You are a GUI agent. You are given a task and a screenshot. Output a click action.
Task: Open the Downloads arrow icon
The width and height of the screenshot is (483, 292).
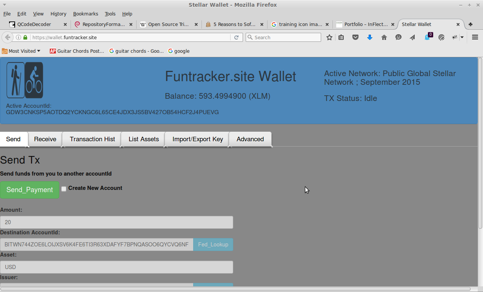point(370,37)
